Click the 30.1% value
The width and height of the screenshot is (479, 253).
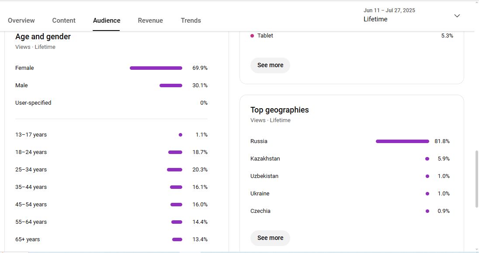[200, 85]
